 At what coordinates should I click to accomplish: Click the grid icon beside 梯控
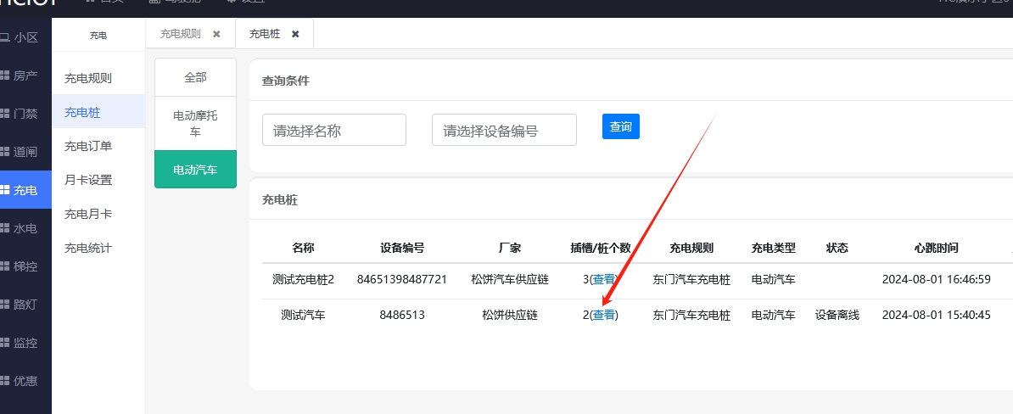pos(4,266)
